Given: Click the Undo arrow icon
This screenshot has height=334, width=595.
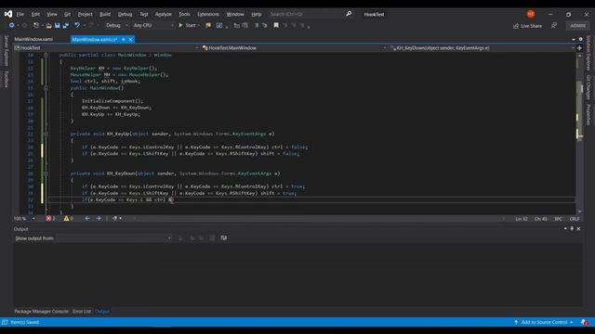Looking at the screenshot, I should 77,25.
